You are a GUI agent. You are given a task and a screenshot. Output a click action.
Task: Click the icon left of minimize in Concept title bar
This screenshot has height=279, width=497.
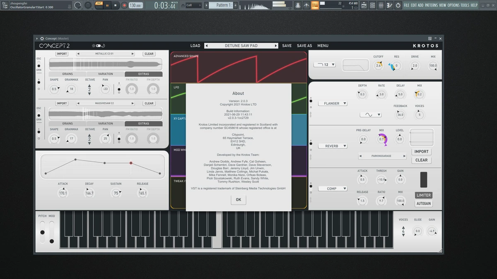pyautogui.click(x=430, y=38)
